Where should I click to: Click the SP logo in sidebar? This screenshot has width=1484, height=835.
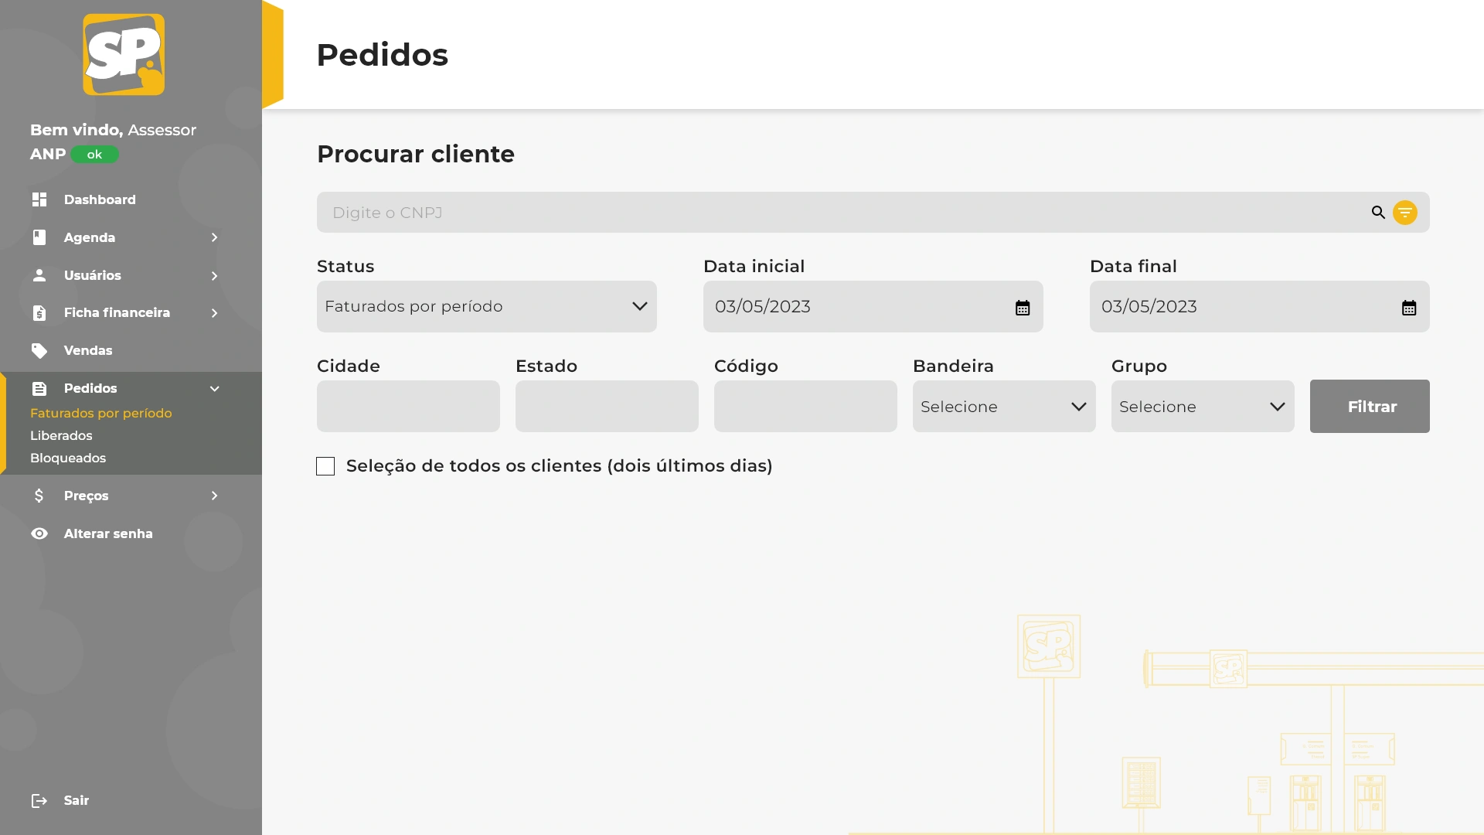tap(124, 54)
